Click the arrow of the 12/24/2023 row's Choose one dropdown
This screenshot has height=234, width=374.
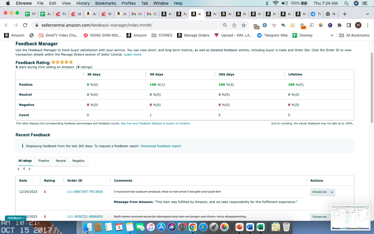[332, 192]
